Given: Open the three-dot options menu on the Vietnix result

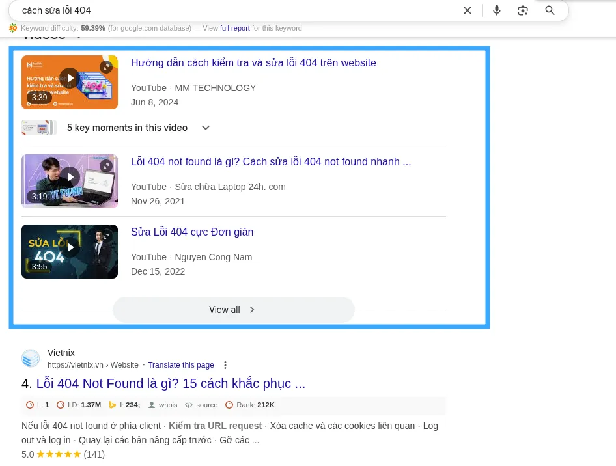Looking at the screenshot, I should [x=225, y=365].
